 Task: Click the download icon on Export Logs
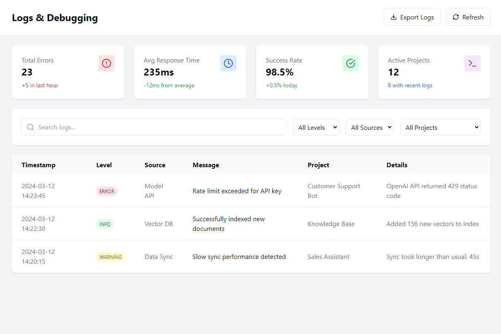tap(393, 17)
